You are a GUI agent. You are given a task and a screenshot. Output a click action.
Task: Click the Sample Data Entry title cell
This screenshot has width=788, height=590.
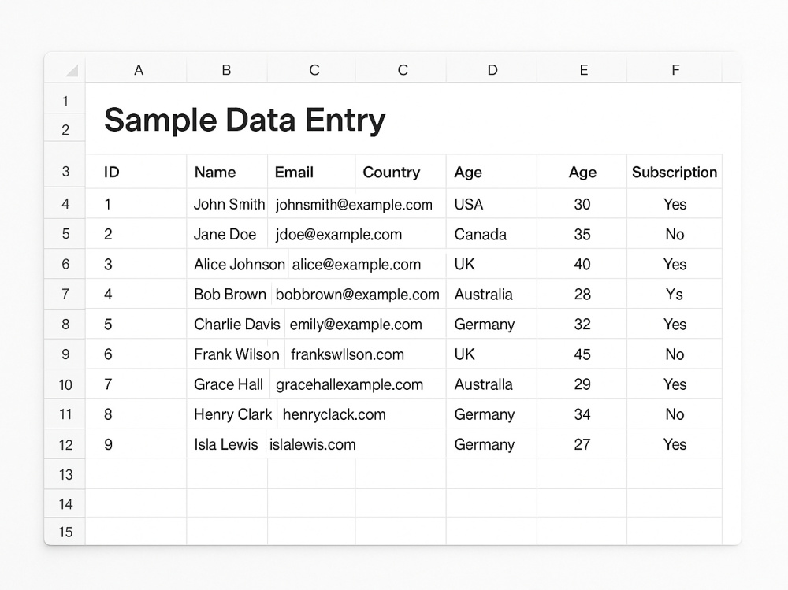[x=244, y=120]
